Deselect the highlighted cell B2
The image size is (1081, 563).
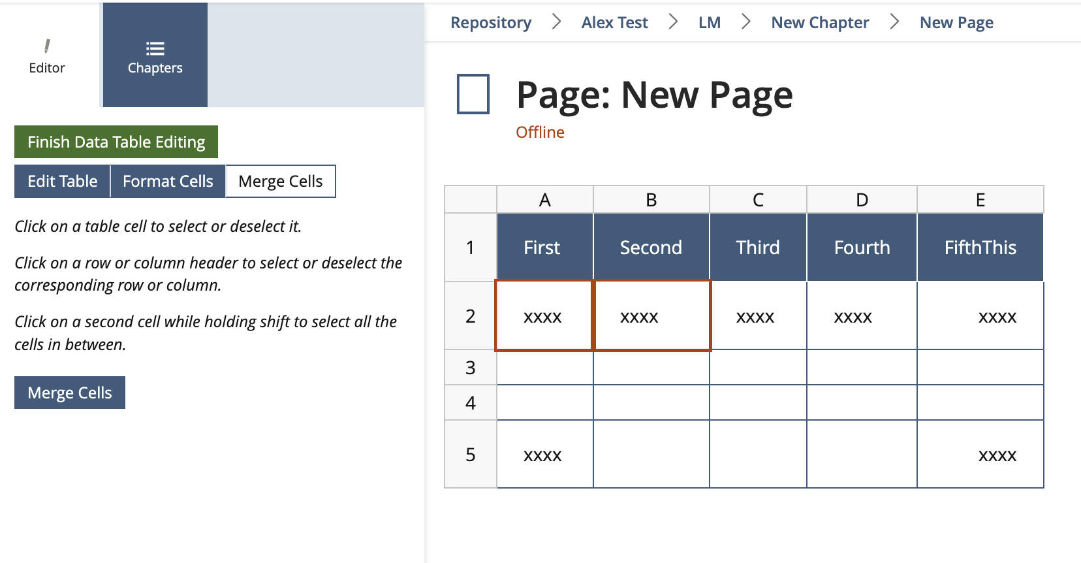click(x=651, y=316)
